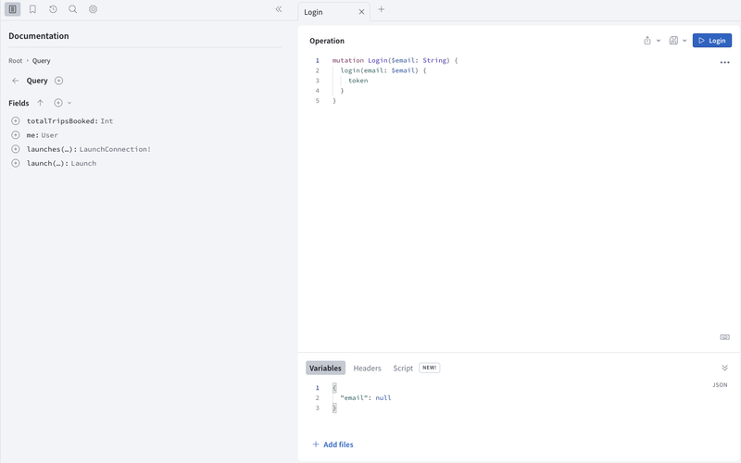Add the me field to operation
This screenshot has height=463, width=741.
16,135
